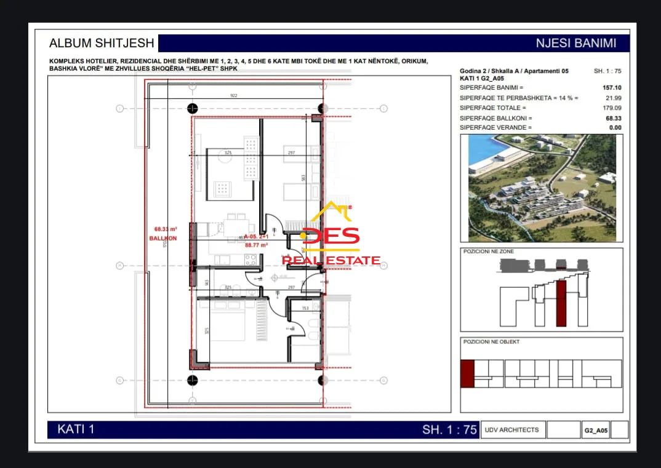Viewport: 661px width, 468px height.
Task: Select the total area value "179.09"
Action: click(612, 108)
